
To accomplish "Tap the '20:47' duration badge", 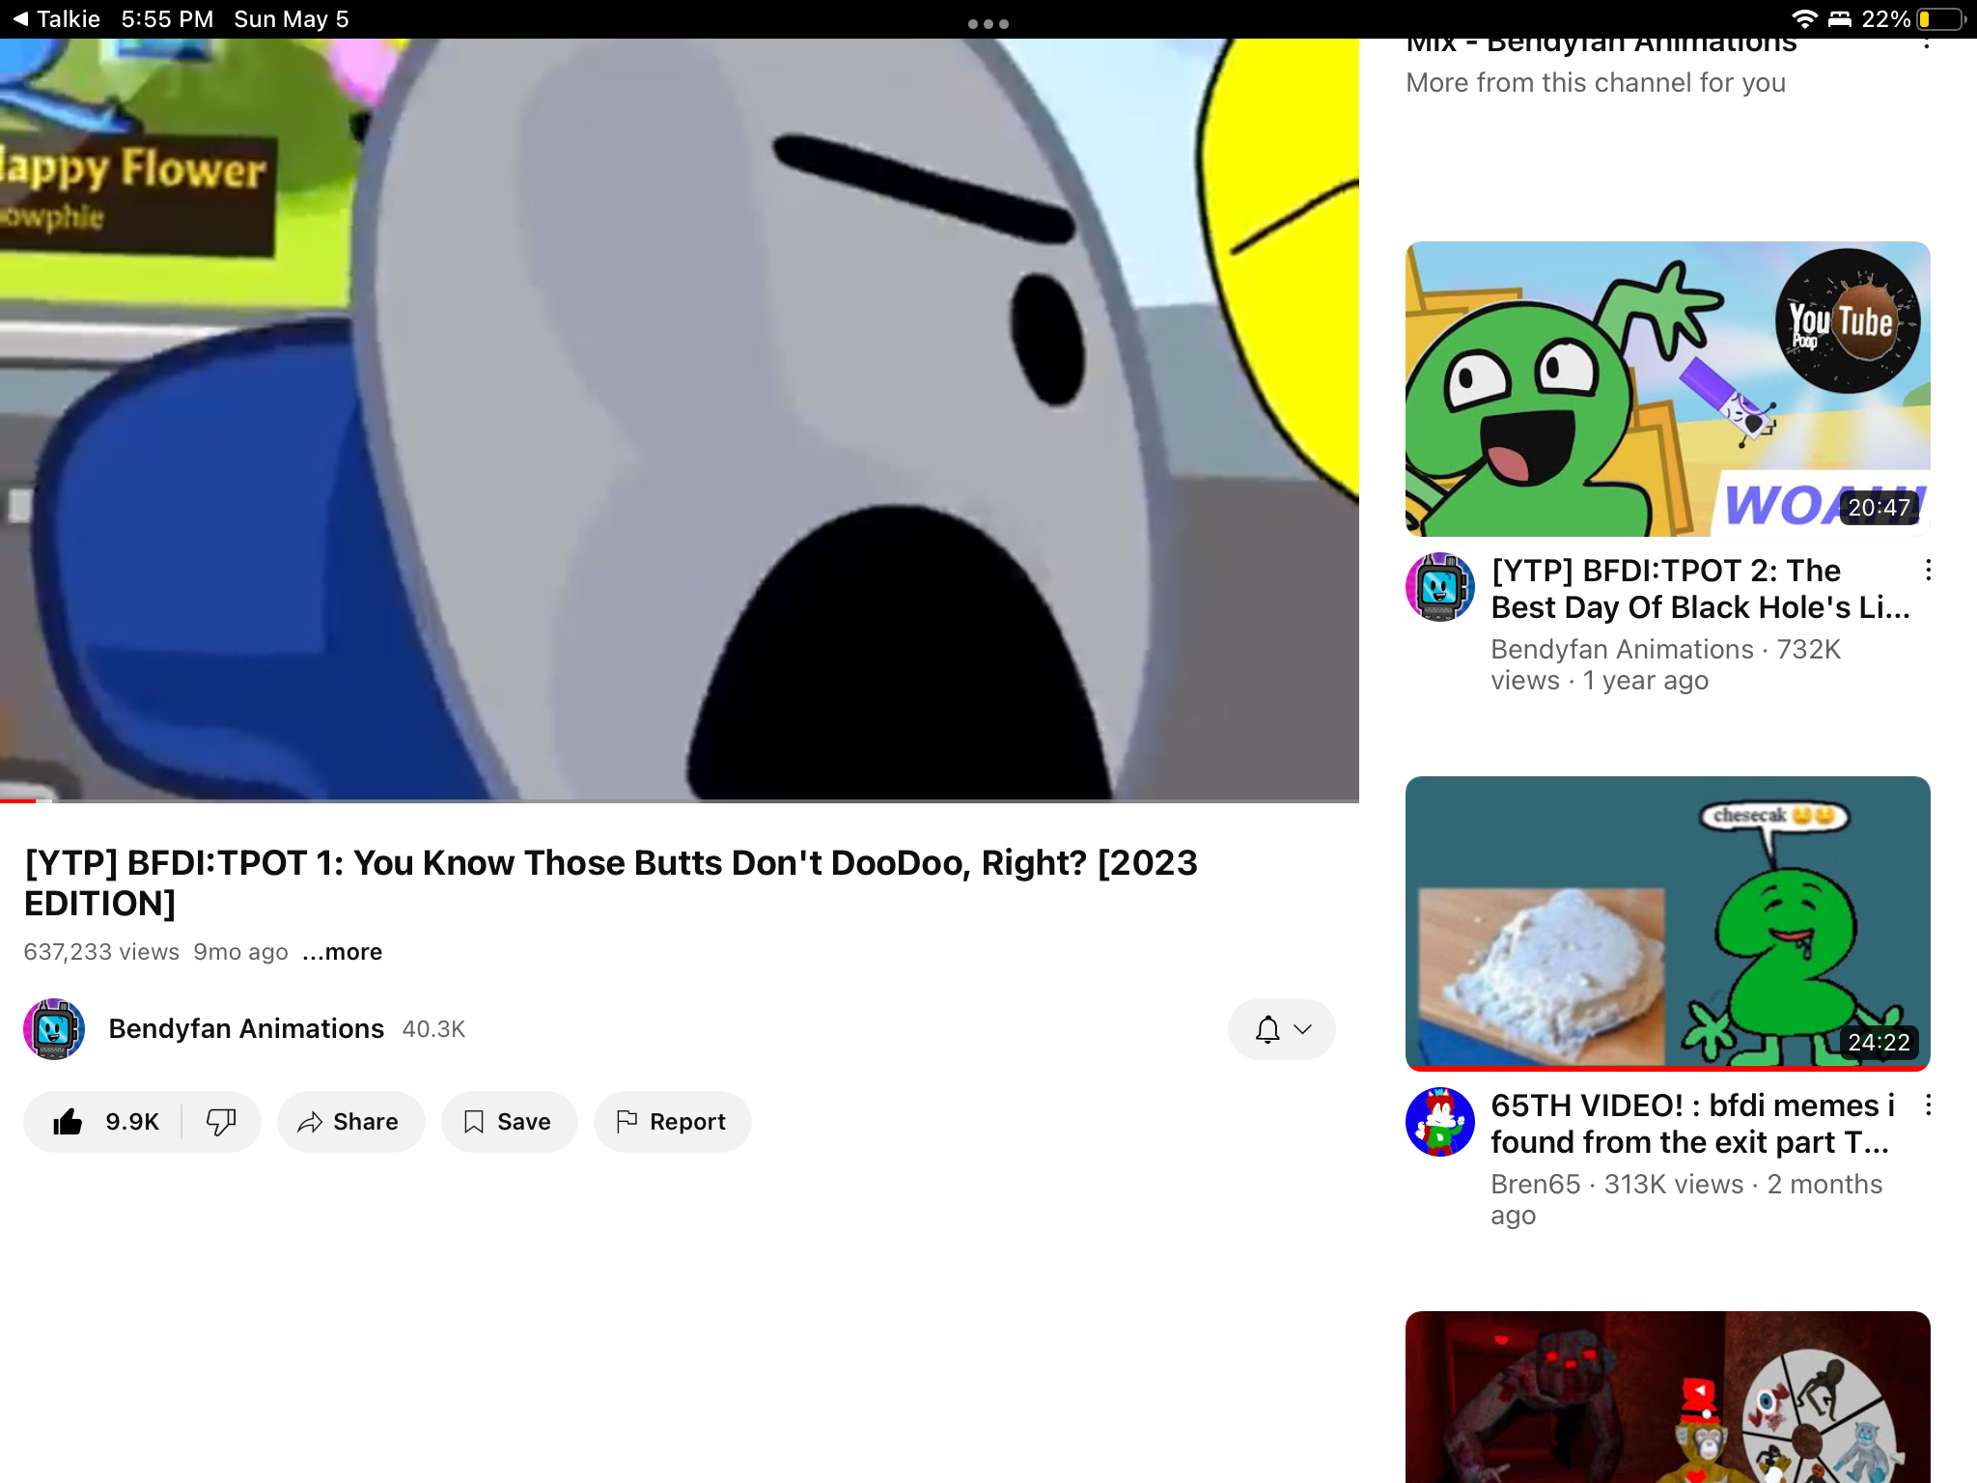I will click(1879, 508).
